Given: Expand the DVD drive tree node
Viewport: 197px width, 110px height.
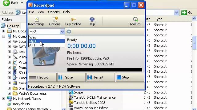Looking at the screenshot, I should 9,52.
